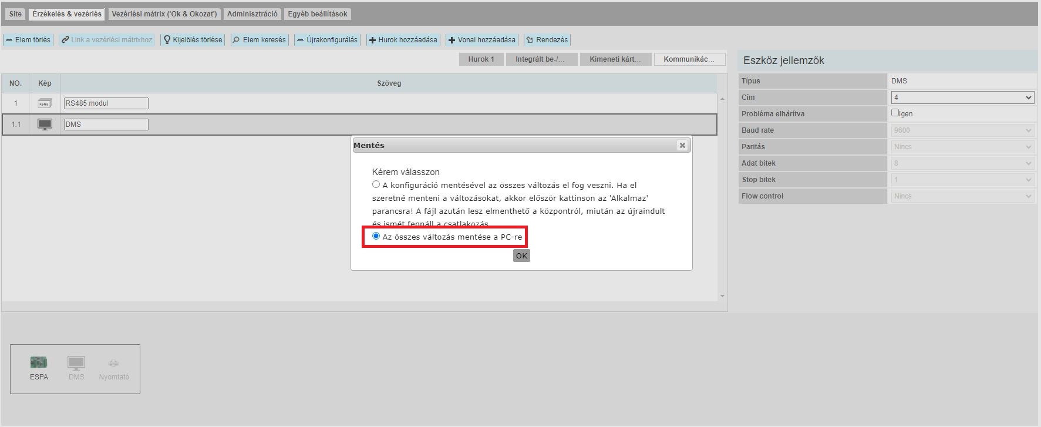This screenshot has width=1041, height=427.
Task: Click Rendezés toolbar button
Action: click(547, 40)
